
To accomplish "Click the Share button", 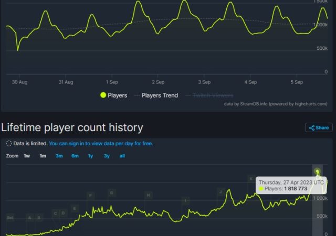I will pyautogui.click(x=319, y=127).
